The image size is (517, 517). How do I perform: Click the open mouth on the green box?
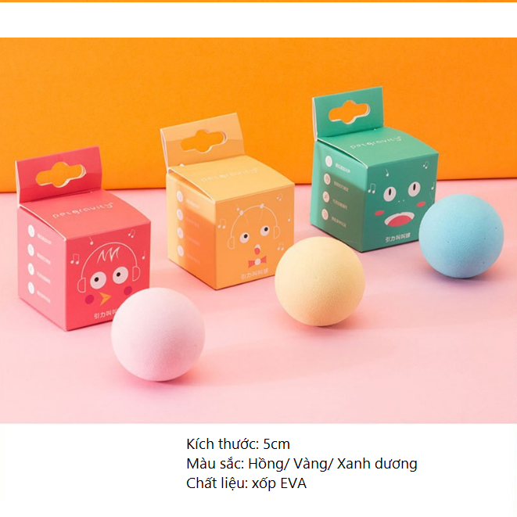tap(400, 218)
